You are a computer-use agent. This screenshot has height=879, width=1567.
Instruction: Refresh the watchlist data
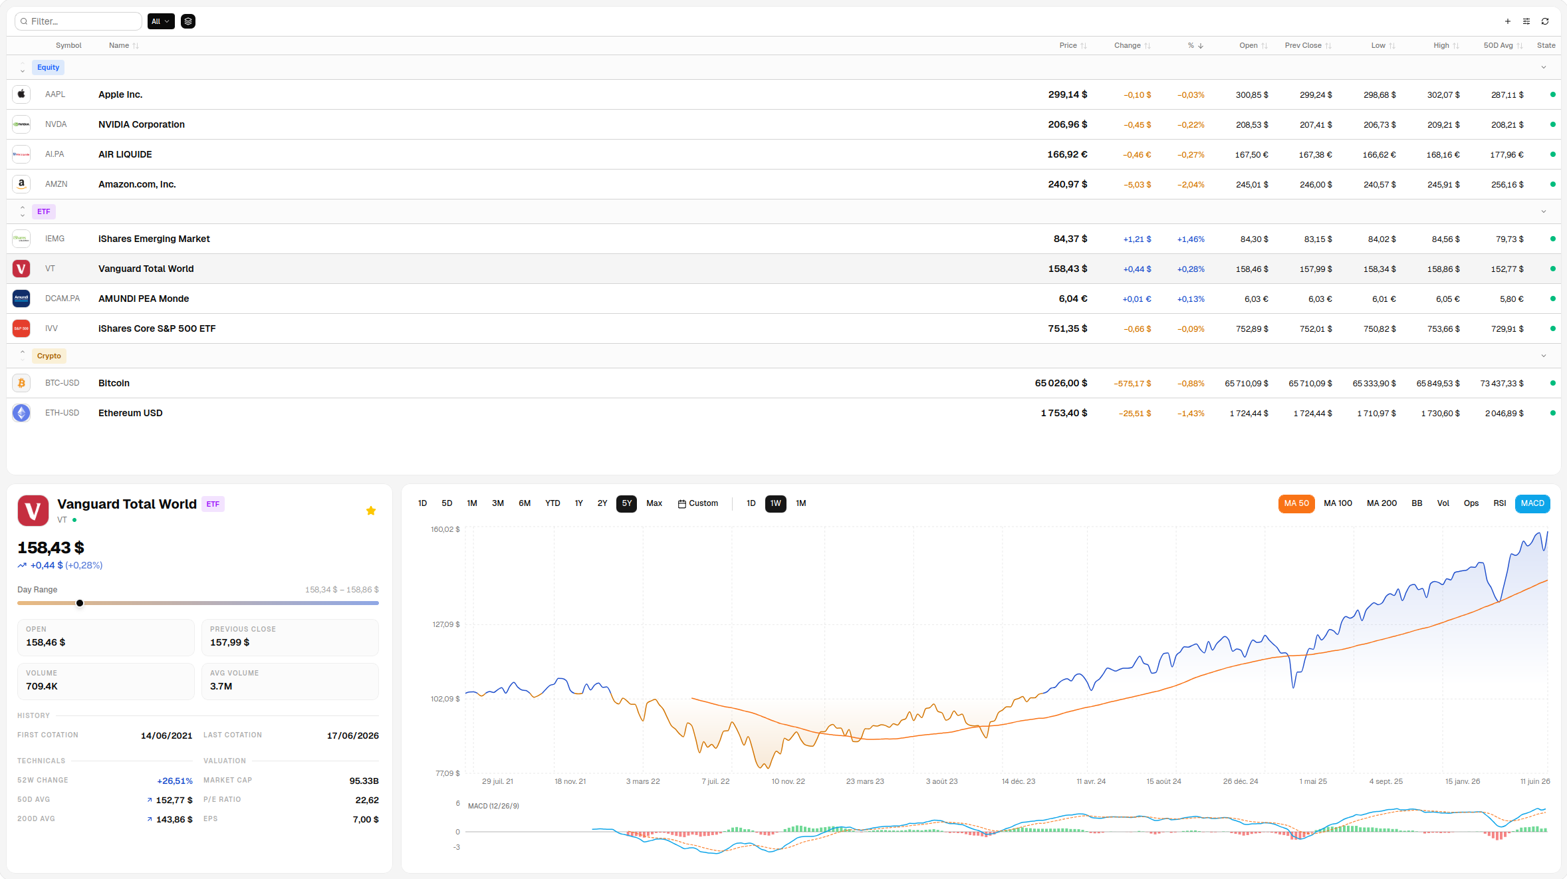(x=1545, y=21)
